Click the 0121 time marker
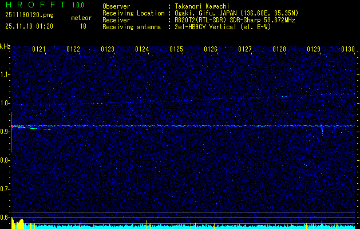Screen dimensions: 360x229 39,50
